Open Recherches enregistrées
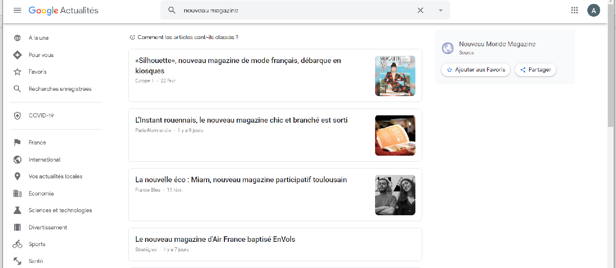Image resolution: width=616 pixels, height=268 pixels. click(60, 89)
